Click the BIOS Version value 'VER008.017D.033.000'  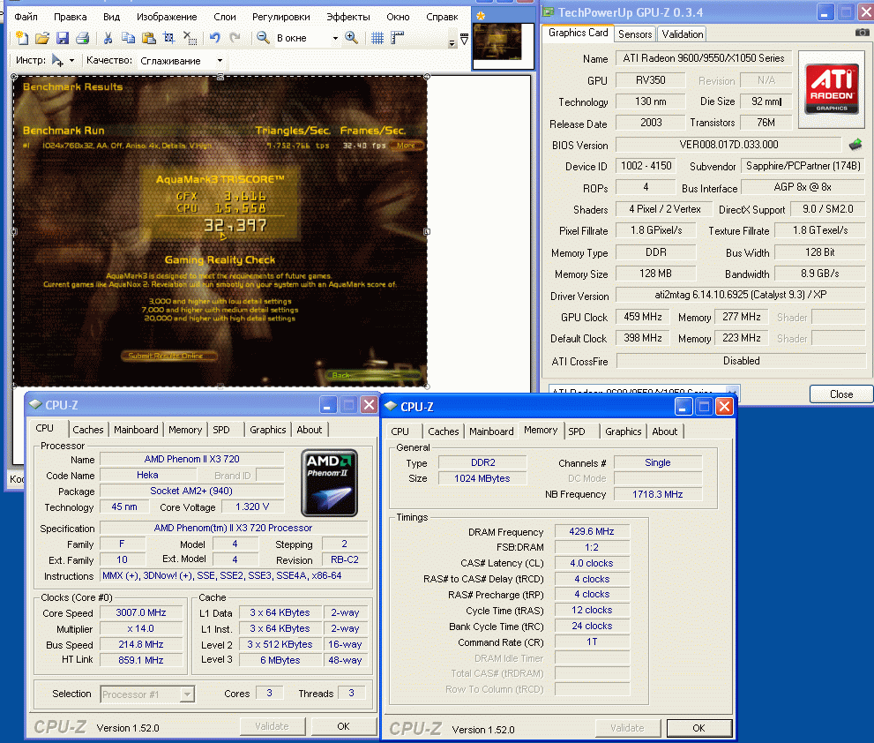pyautogui.click(x=728, y=145)
